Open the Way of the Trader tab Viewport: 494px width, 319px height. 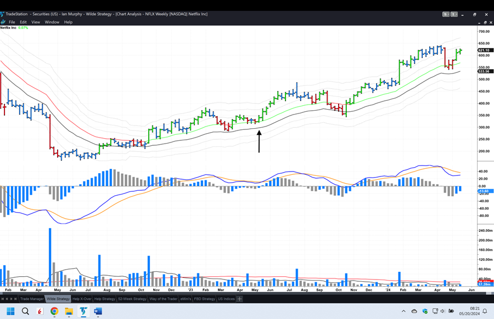point(163,299)
